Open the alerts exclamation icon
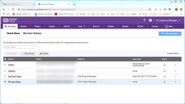 pyautogui.click(x=150, y=20)
